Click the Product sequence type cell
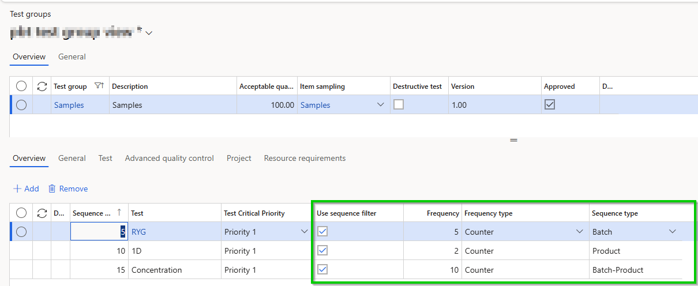The image size is (698, 286). (636, 251)
